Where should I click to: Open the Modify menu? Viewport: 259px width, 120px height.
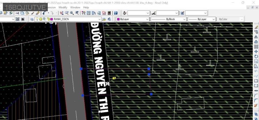(x=63, y=7)
